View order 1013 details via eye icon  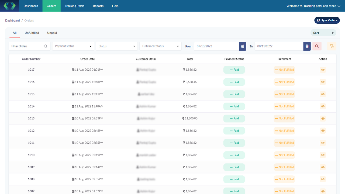point(323,119)
